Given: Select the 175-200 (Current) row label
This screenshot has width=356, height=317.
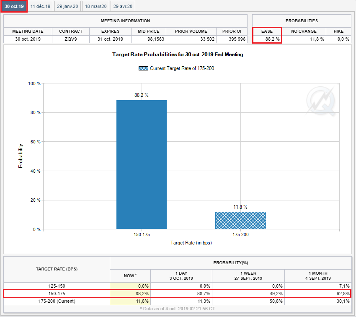Looking at the screenshot, I should click(57, 300).
